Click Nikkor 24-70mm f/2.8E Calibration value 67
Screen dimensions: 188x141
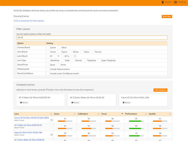(89, 126)
